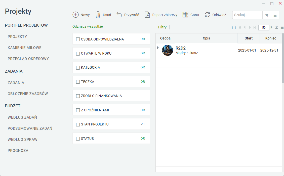The height and width of the screenshot is (176, 284).
Task: Enable Z OPÓŹNIENIAMI filter checkbox
Action: [78, 110]
